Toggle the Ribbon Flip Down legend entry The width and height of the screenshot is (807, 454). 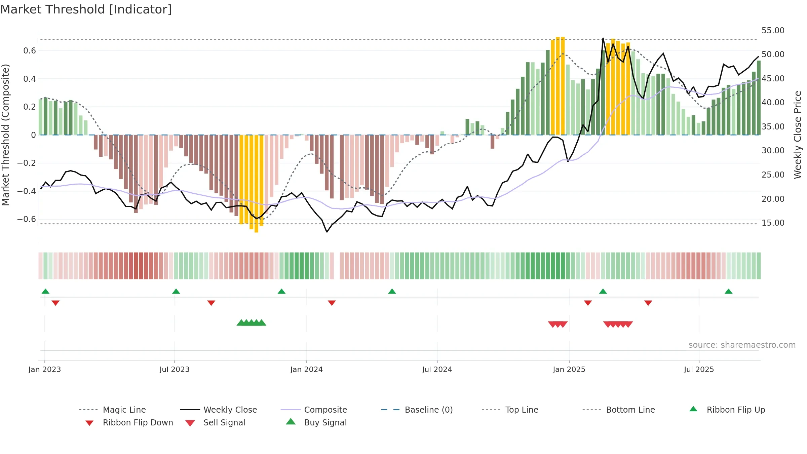tap(129, 422)
